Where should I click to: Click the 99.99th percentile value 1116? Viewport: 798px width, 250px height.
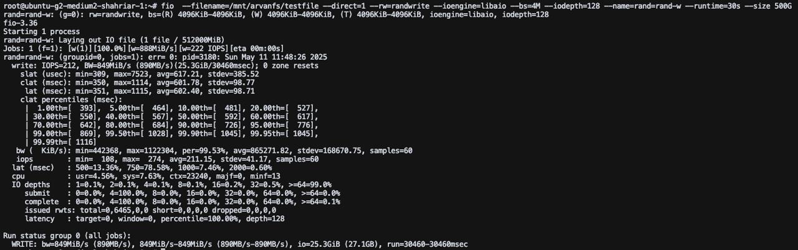pyautogui.click(x=67, y=142)
